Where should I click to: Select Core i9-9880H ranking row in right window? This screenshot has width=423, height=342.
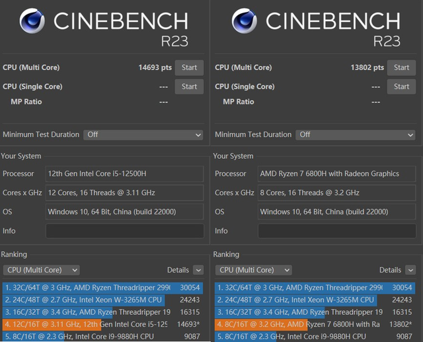(x=315, y=336)
